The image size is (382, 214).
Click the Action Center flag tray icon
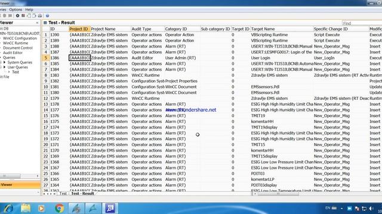357,209
